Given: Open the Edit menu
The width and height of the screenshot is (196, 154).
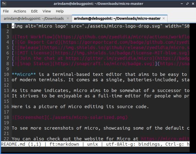Looking at the screenshot, I should pos(34,11).
